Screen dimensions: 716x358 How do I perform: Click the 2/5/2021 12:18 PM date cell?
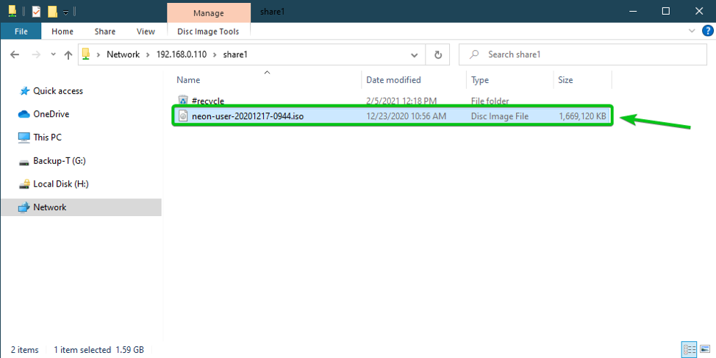(401, 101)
